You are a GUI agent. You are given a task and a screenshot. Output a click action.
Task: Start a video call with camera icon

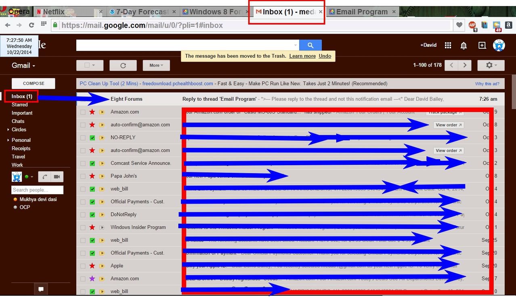(x=57, y=177)
